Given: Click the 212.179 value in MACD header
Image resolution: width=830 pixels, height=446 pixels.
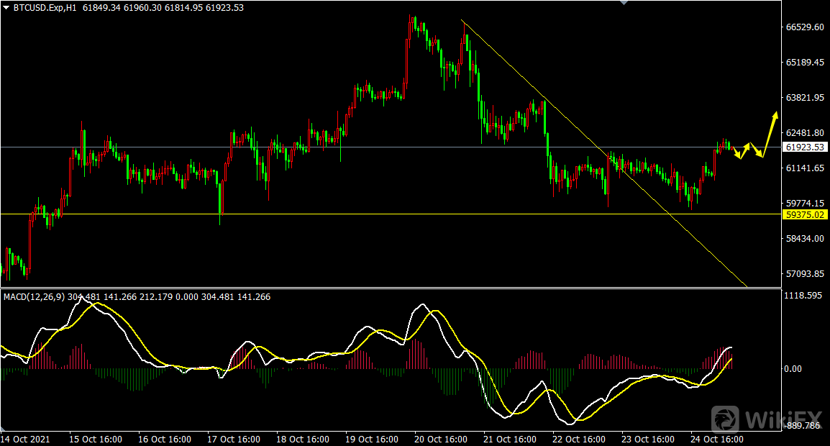Looking at the screenshot, I should 158,297.
